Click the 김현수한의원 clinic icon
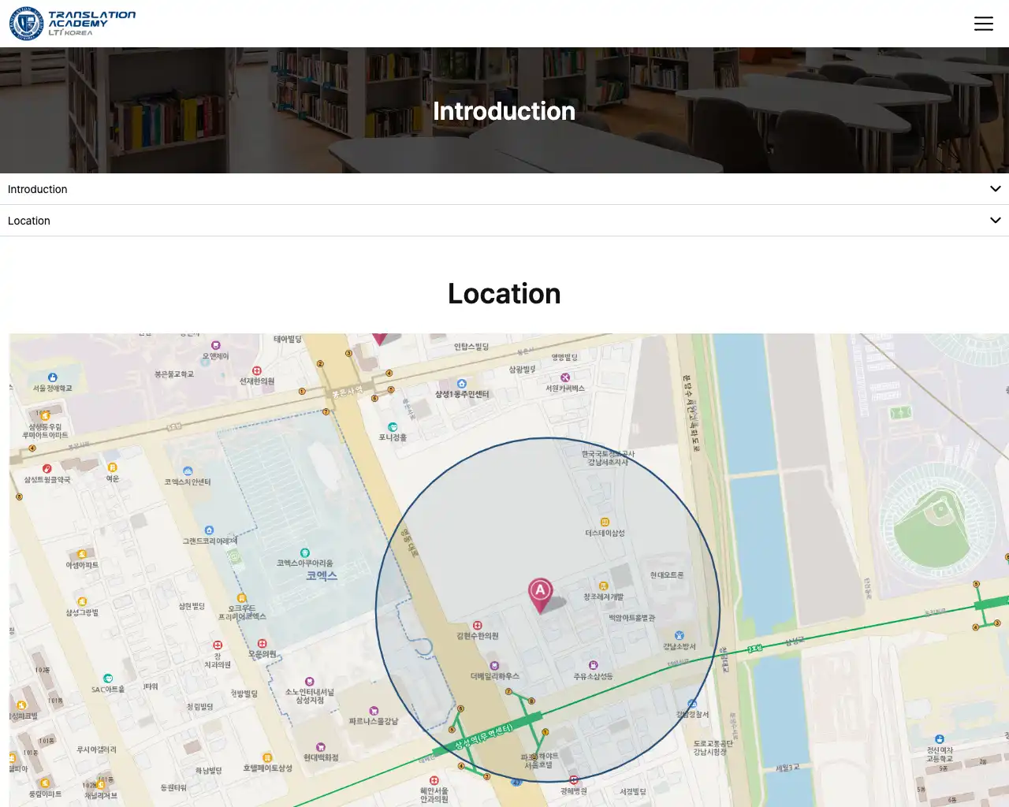Screen dimensions: 1009x807 (478, 625)
